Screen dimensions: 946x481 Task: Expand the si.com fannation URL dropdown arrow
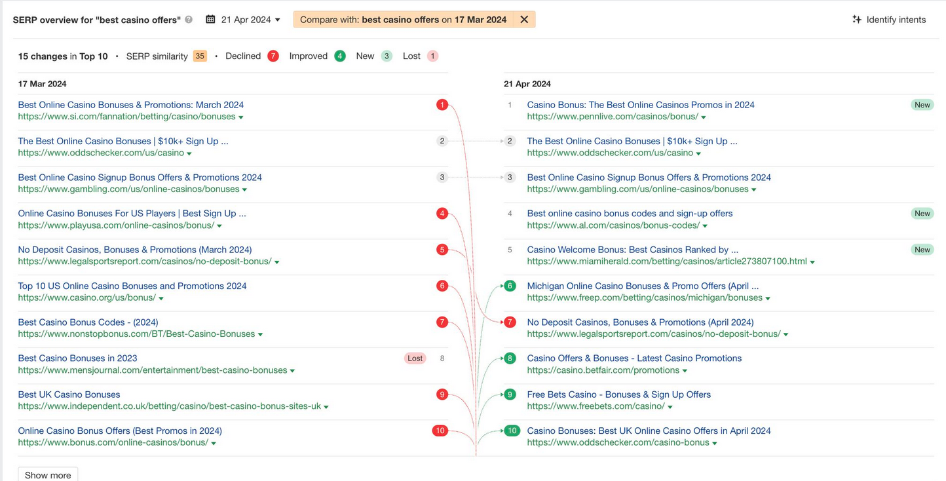tap(241, 117)
